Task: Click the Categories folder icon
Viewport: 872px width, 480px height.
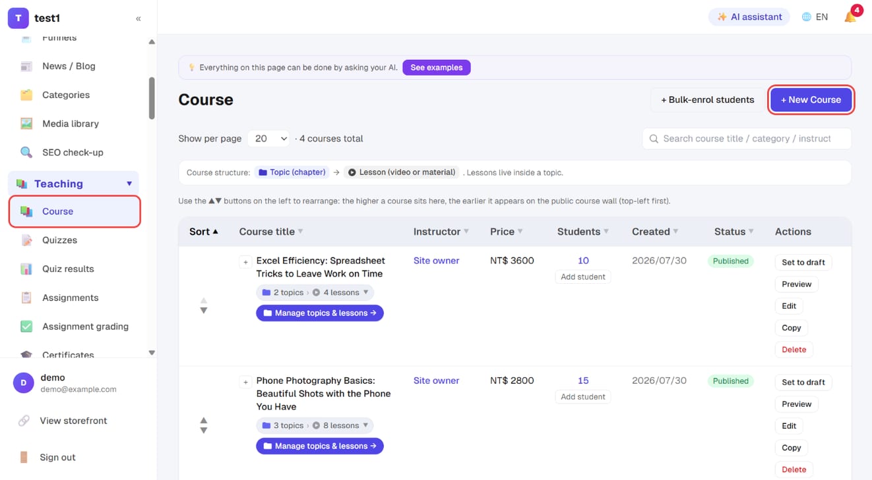Action: pyautogui.click(x=26, y=95)
